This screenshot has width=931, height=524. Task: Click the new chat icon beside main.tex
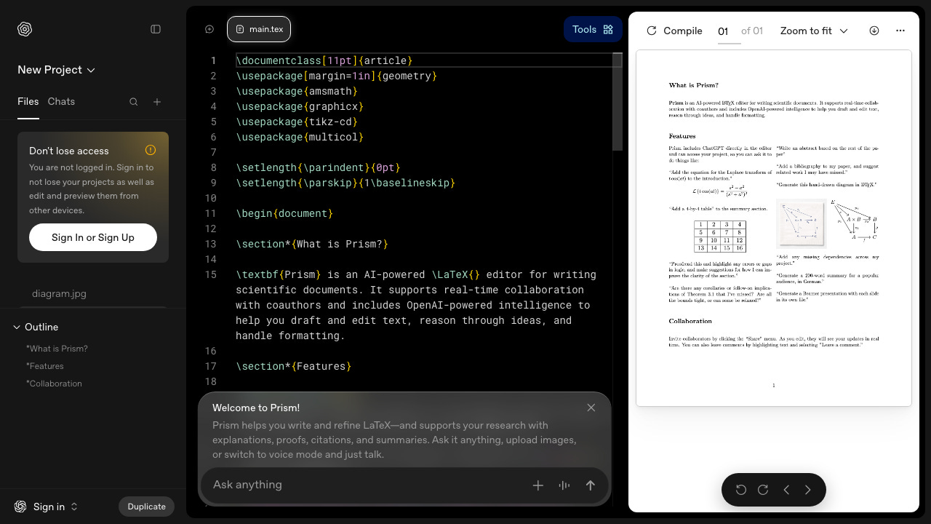point(209,29)
